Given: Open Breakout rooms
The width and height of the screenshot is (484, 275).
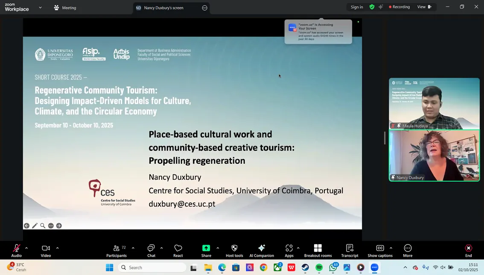Looking at the screenshot, I should pyautogui.click(x=318, y=250).
